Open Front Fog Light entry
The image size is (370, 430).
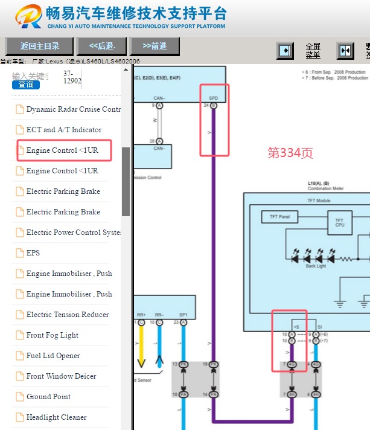[53, 335]
